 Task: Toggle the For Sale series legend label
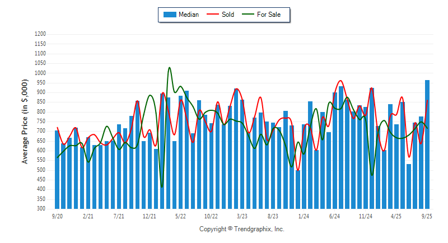click(x=269, y=15)
